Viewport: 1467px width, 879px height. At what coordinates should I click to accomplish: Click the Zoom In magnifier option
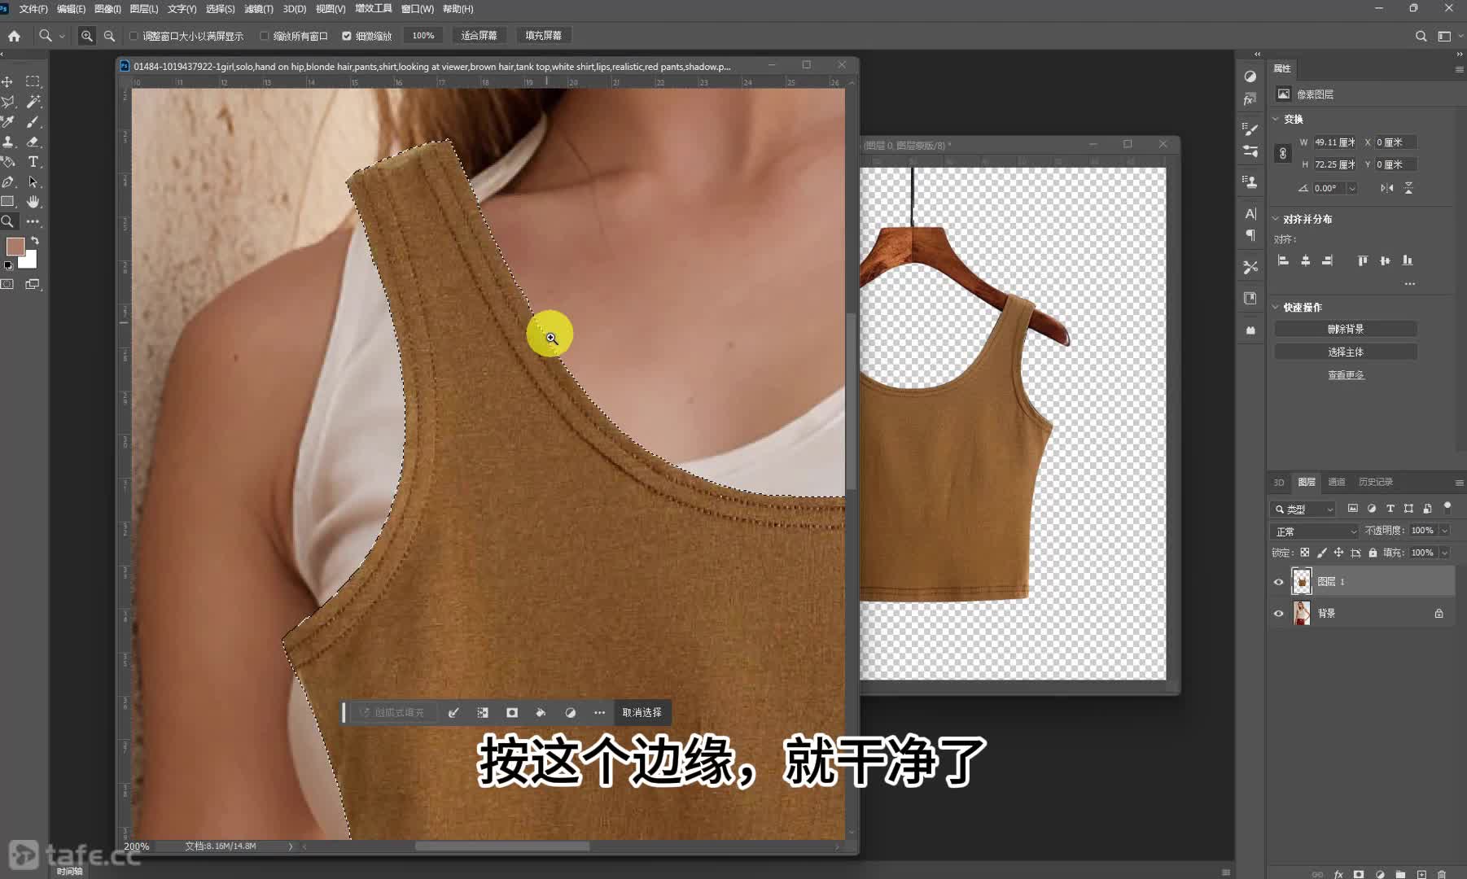pos(86,36)
